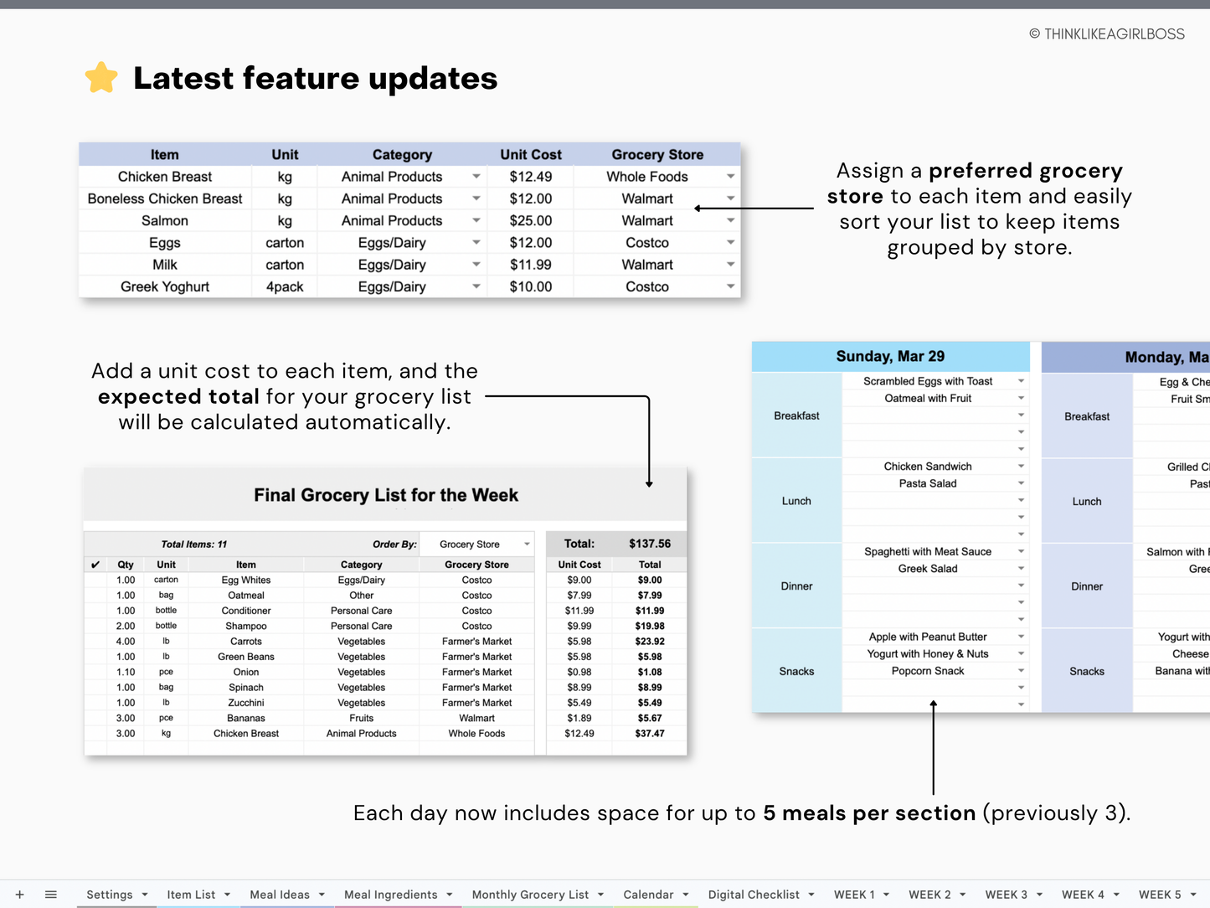This screenshot has height=908, width=1210.
Task: Click Final Grocery List for the Week title
Action: point(386,495)
